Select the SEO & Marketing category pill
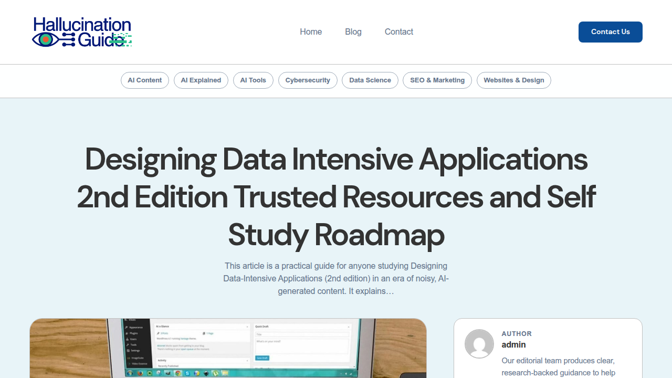 point(437,80)
